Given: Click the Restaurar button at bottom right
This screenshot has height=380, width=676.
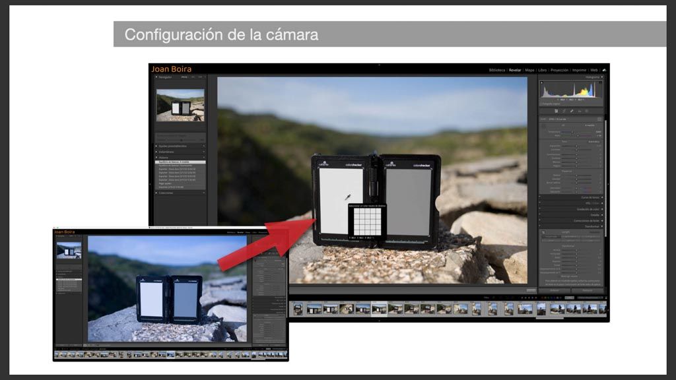Looking at the screenshot, I should [x=588, y=290].
